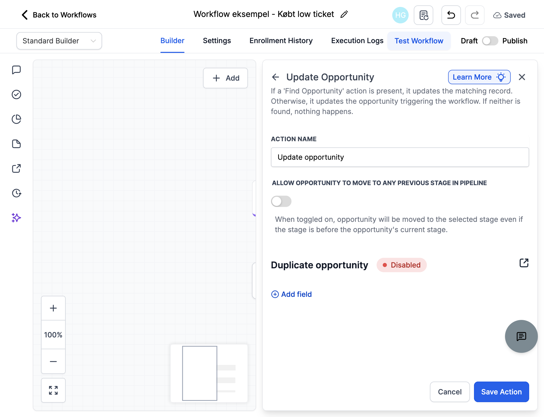This screenshot has width=544, height=417.
Task: Click the Add button on canvas
Action: coord(225,78)
